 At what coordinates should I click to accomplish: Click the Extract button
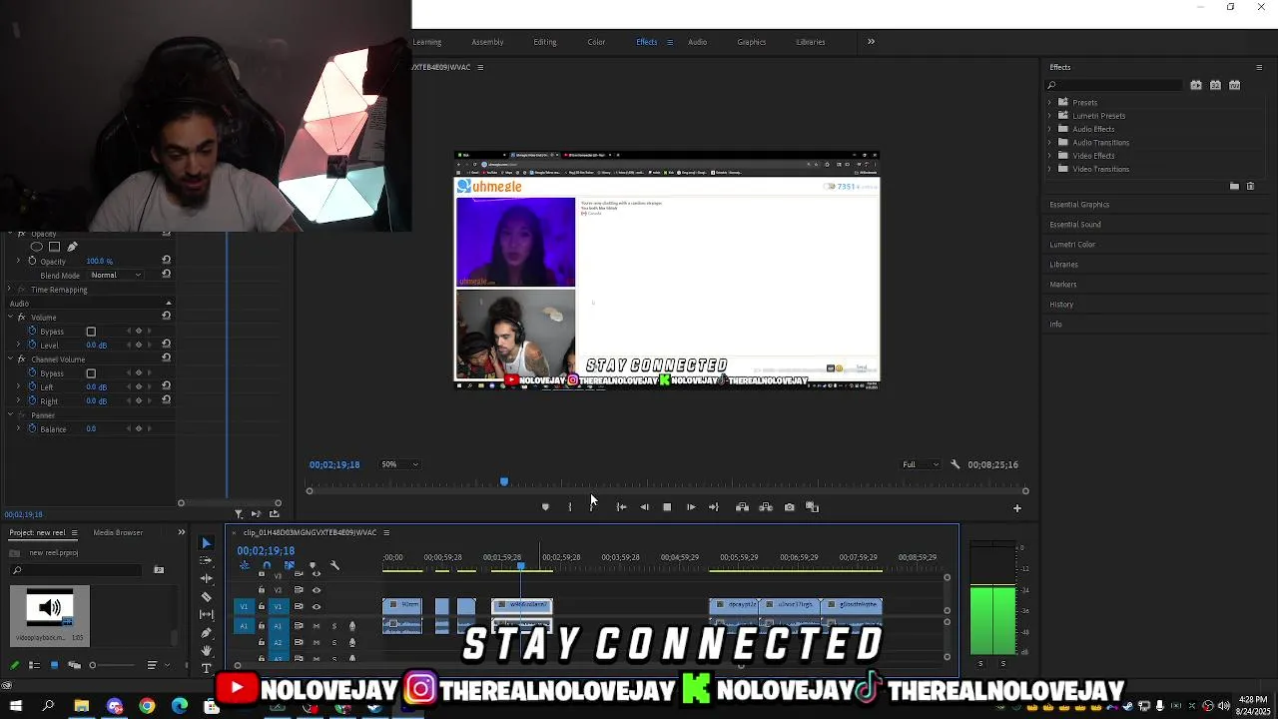pyautogui.click(x=766, y=507)
